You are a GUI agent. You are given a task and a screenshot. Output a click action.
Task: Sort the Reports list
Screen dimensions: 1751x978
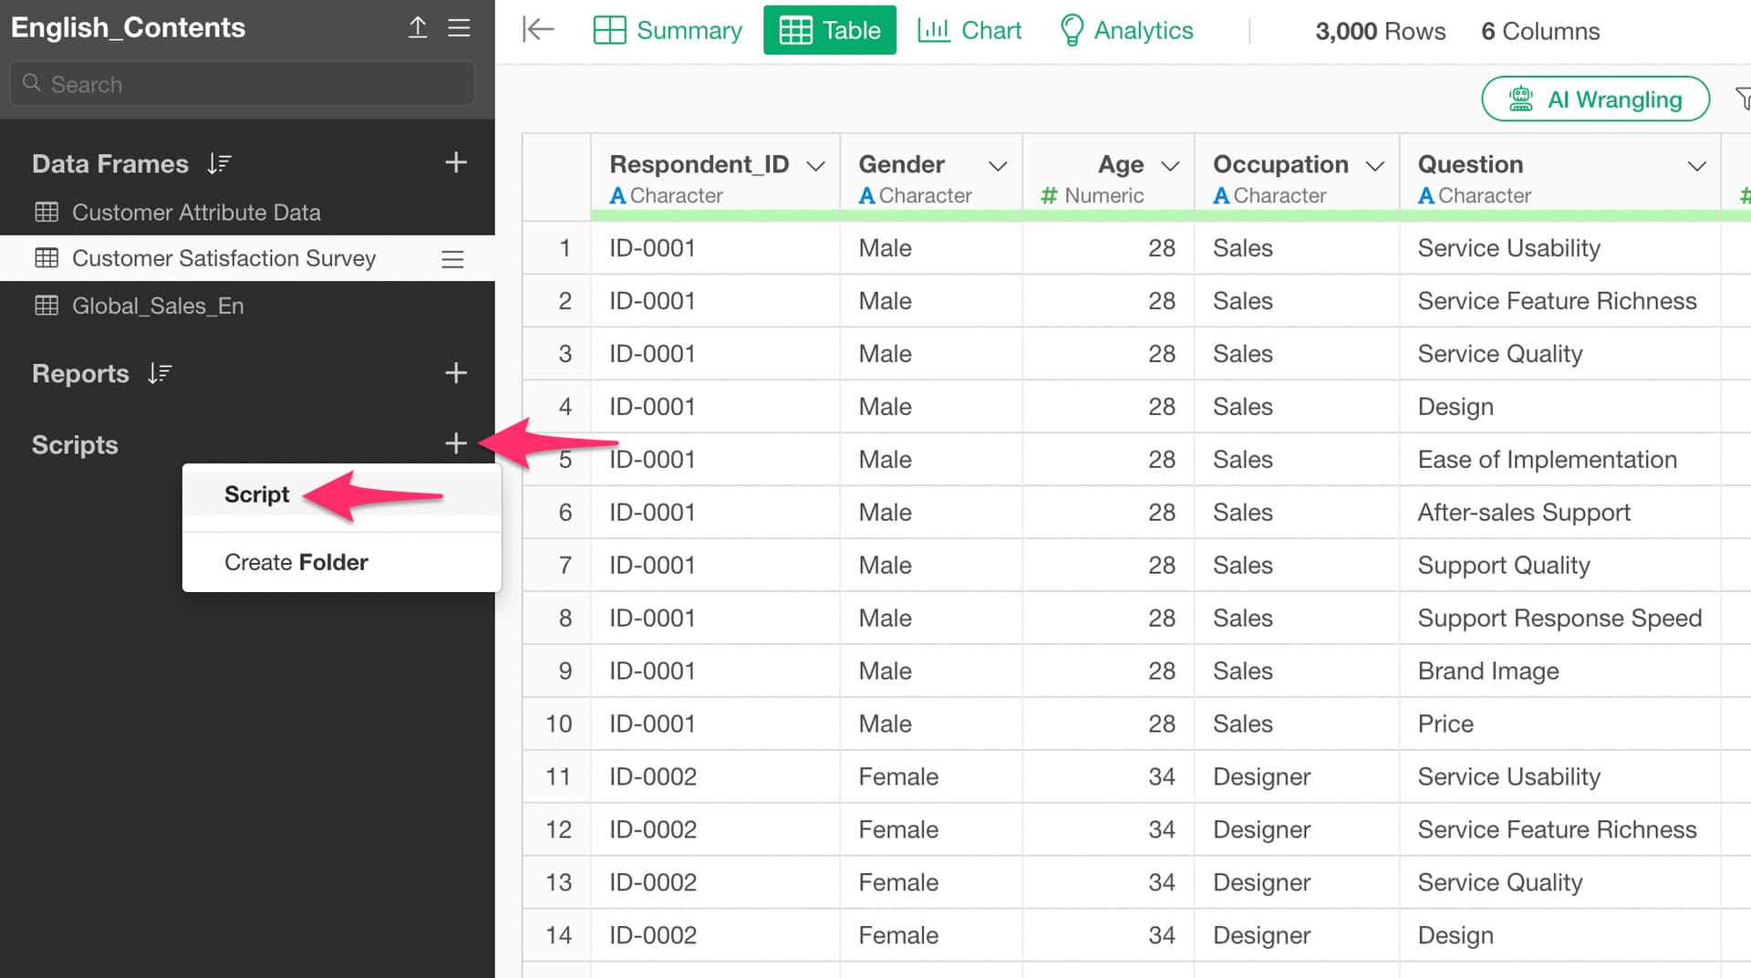click(x=160, y=373)
